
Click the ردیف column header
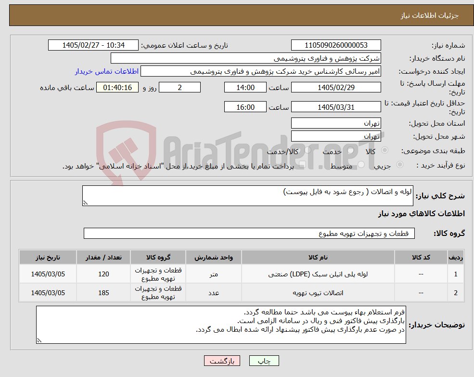point(456,257)
